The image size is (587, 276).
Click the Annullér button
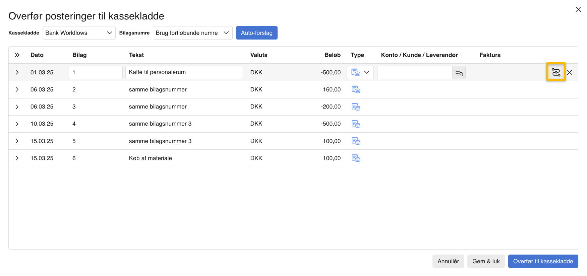pyautogui.click(x=448, y=261)
